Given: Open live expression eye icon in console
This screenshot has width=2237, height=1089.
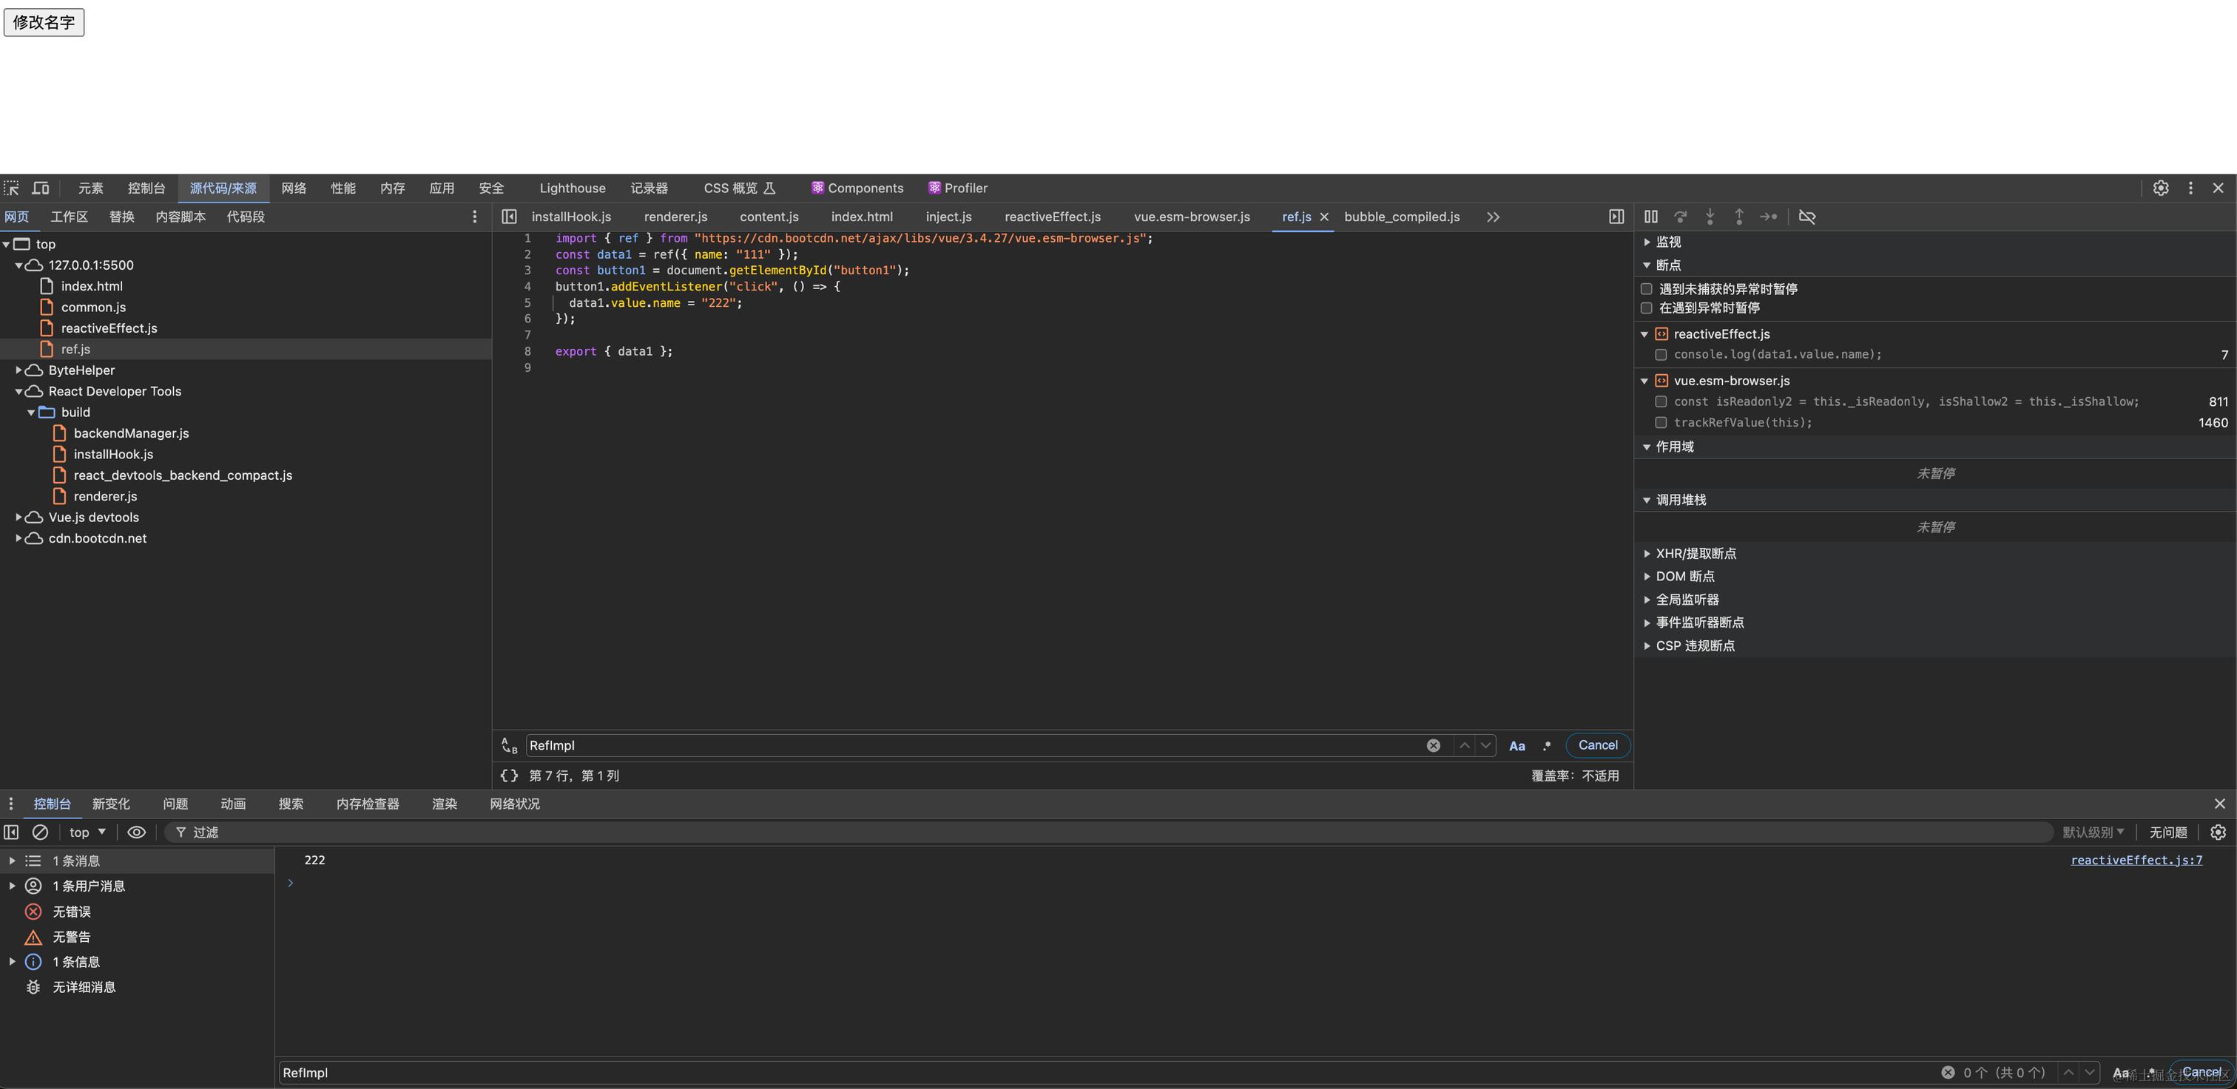Looking at the screenshot, I should click(136, 832).
